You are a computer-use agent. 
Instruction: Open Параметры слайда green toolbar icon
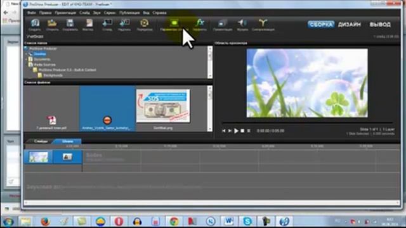pos(174,25)
